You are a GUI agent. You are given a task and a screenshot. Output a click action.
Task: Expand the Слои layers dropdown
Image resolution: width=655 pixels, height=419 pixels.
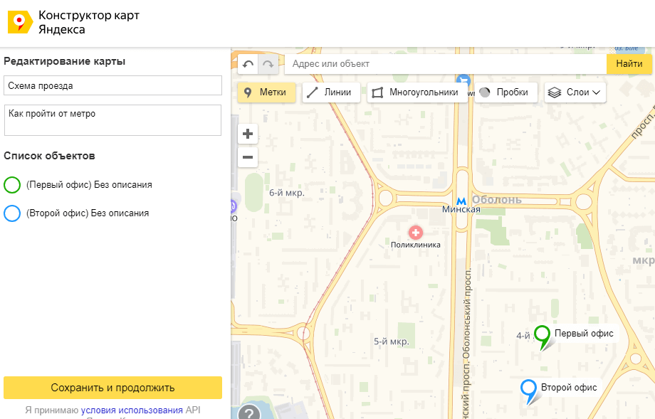tap(575, 92)
